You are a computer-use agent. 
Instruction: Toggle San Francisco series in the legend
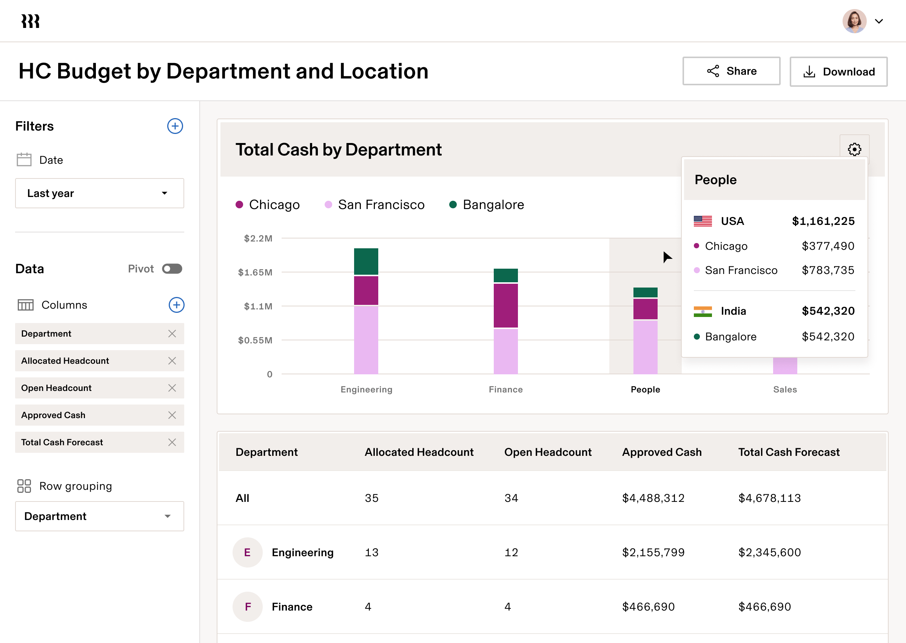coord(374,204)
